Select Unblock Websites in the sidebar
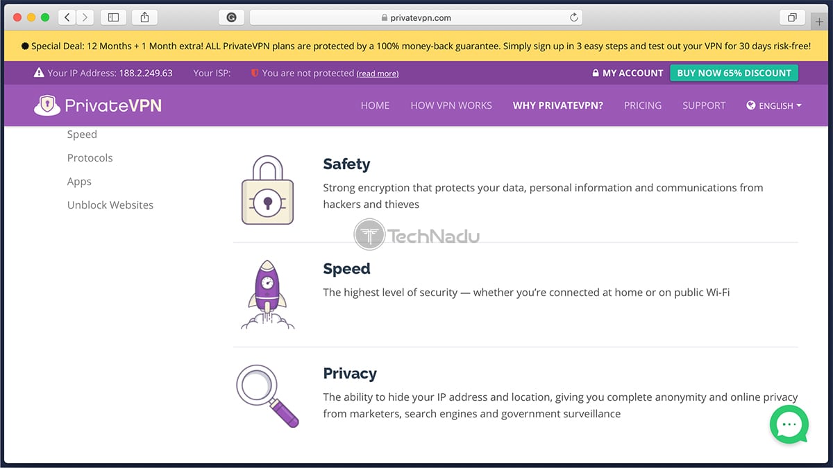Screen dimensions: 833x468 [x=110, y=205]
